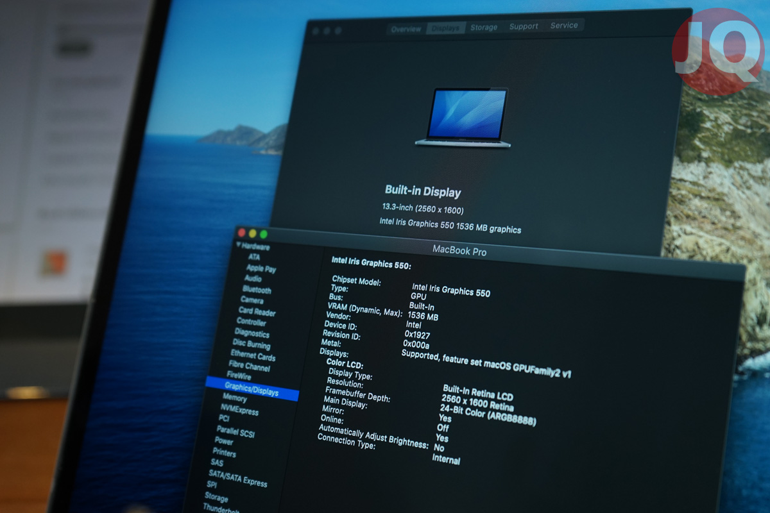Image resolution: width=770 pixels, height=513 pixels.
Task: Select the "Internal" connection value
Action: (446, 459)
